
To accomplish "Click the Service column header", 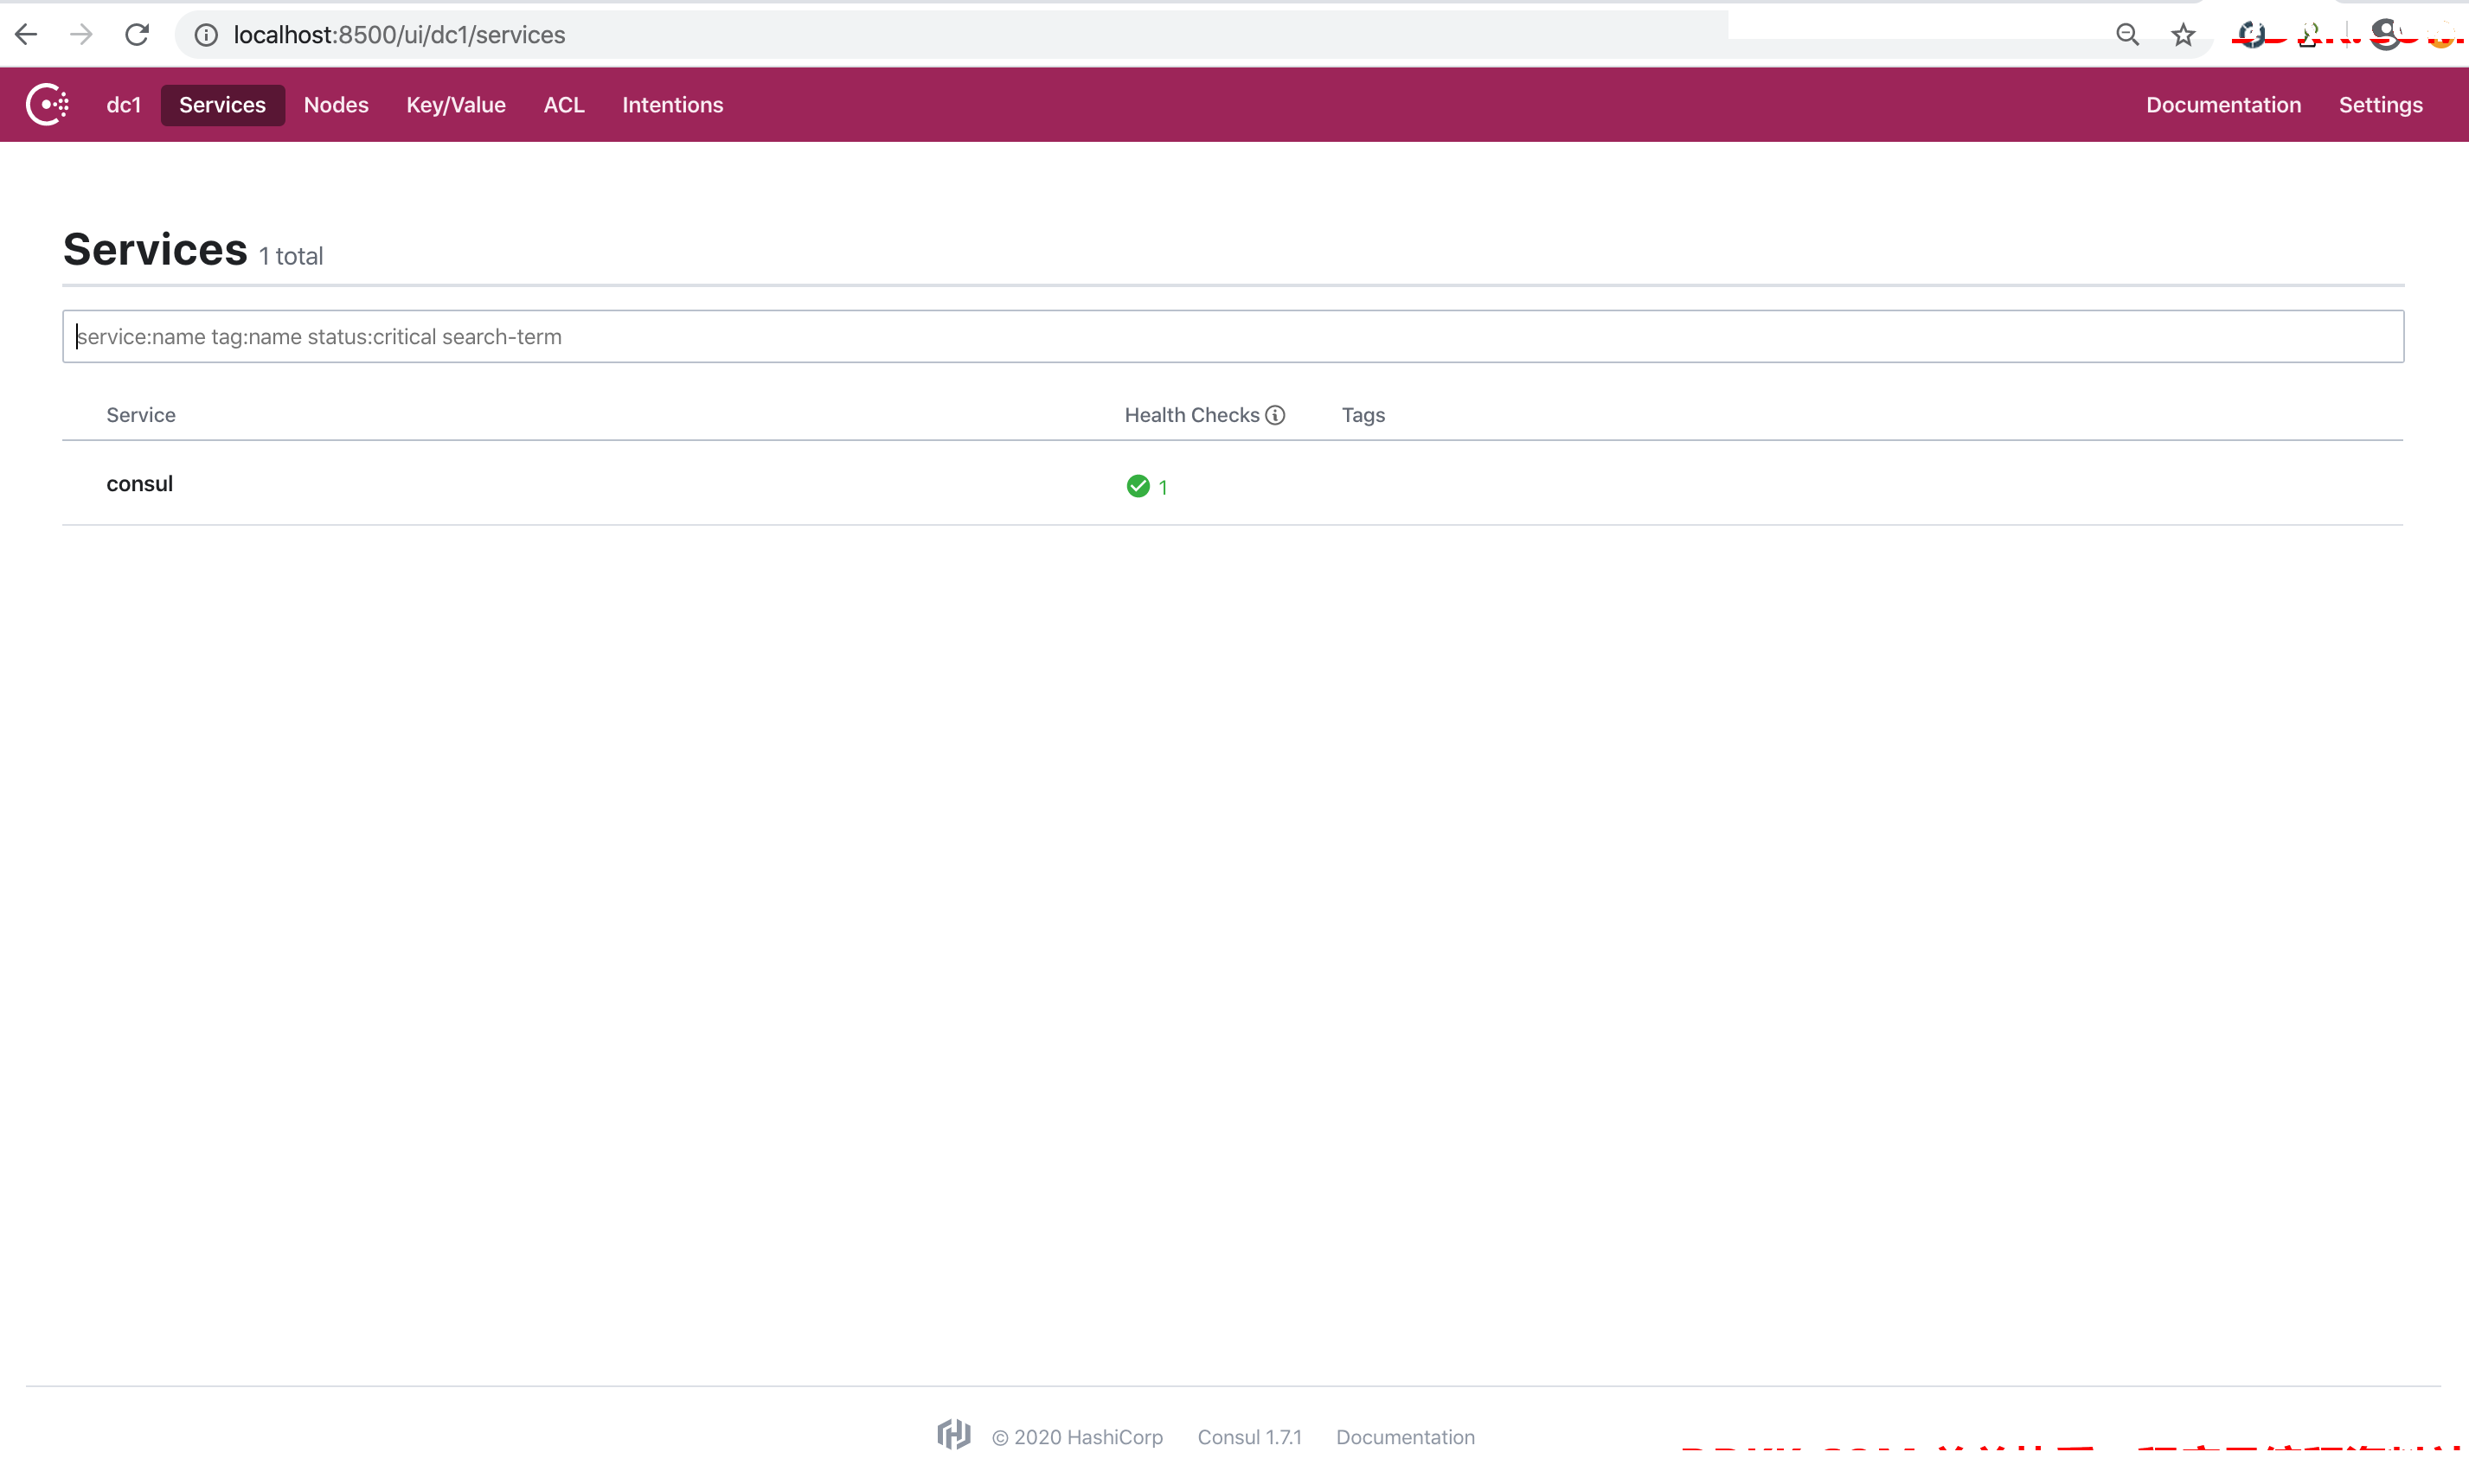I will coord(141,415).
